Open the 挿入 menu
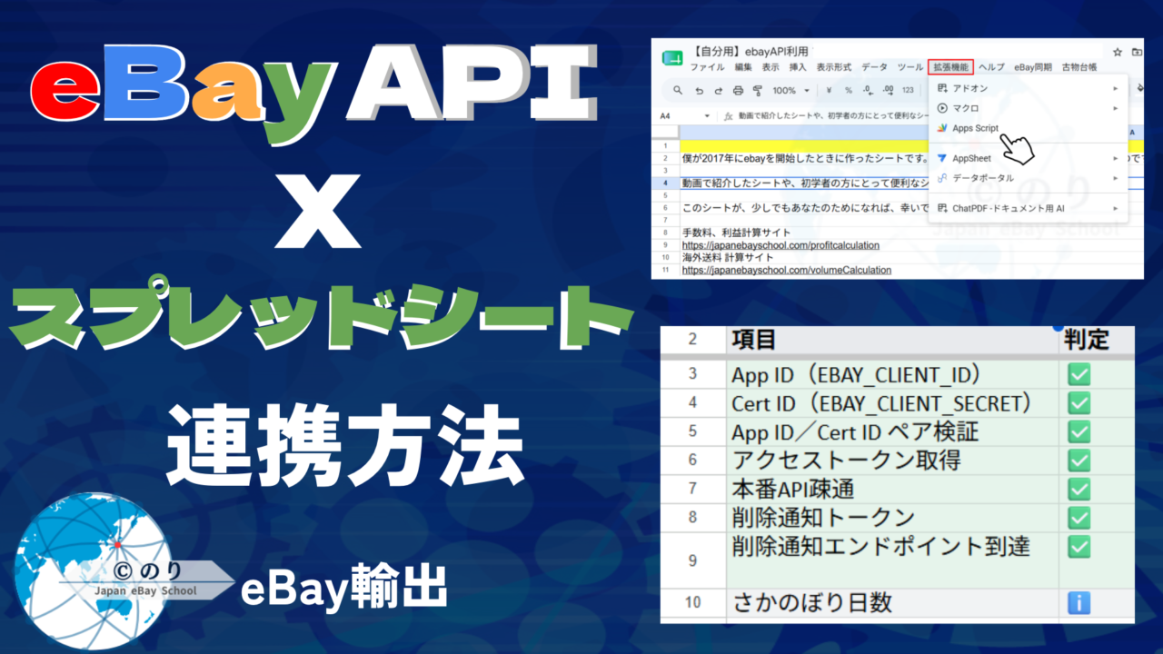This screenshot has height=654, width=1163. coord(798,67)
